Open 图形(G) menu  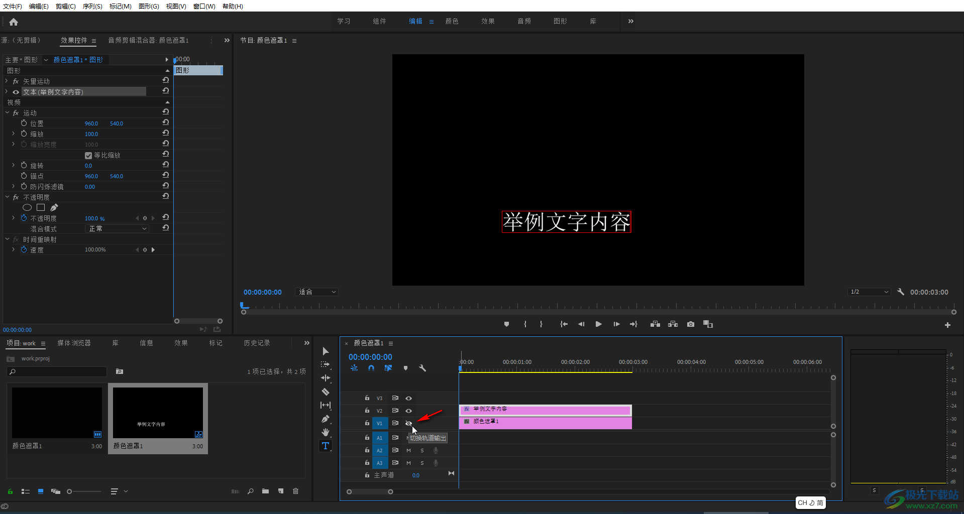(x=149, y=6)
